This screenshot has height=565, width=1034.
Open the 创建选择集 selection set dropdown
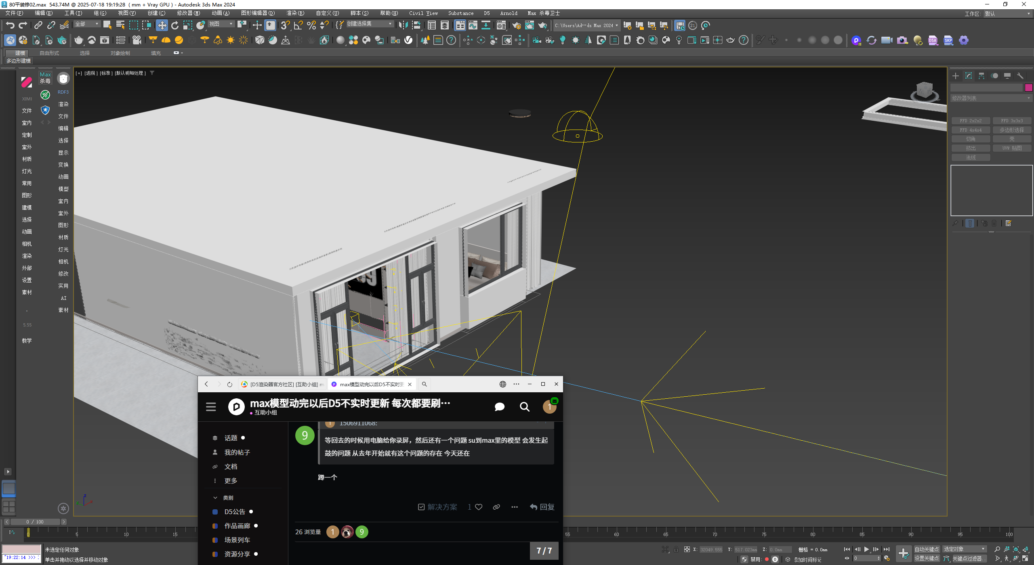(x=370, y=24)
